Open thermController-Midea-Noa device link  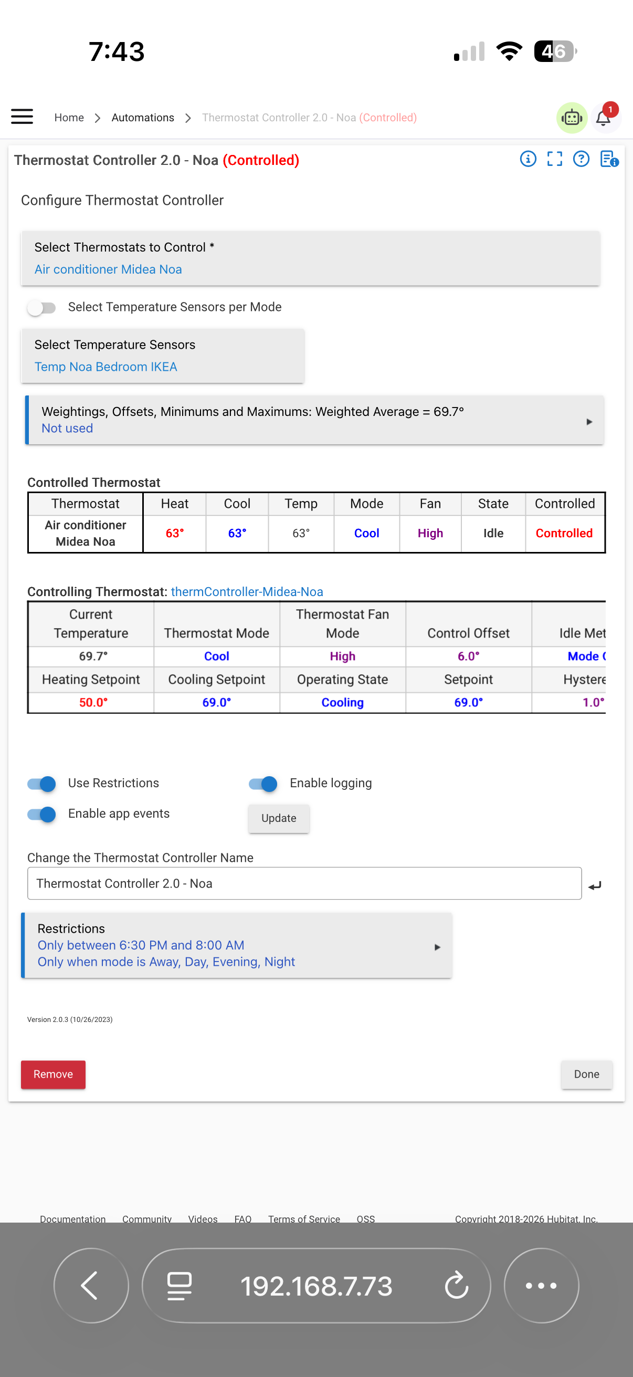coord(247,592)
